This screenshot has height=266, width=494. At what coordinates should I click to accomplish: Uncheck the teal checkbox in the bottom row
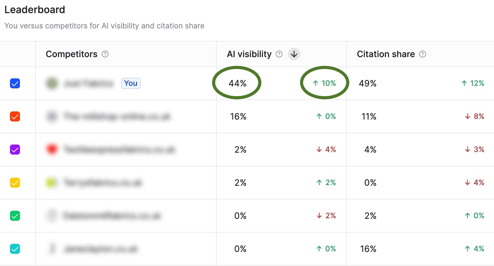click(15, 249)
